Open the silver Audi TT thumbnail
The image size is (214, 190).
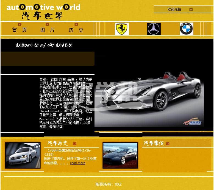23,155
